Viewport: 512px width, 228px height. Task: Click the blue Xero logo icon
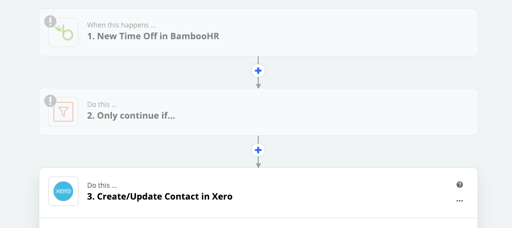tap(63, 191)
